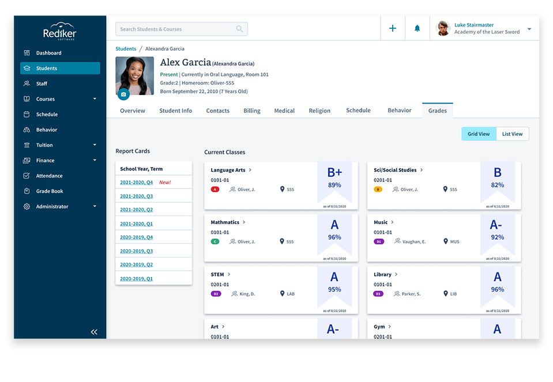Switch to the Contacts tab

tap(217, 111)
